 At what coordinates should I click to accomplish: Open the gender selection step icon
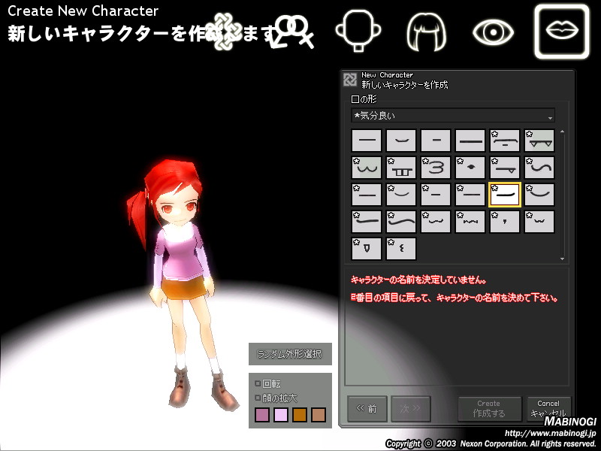(x=291, y=32)
